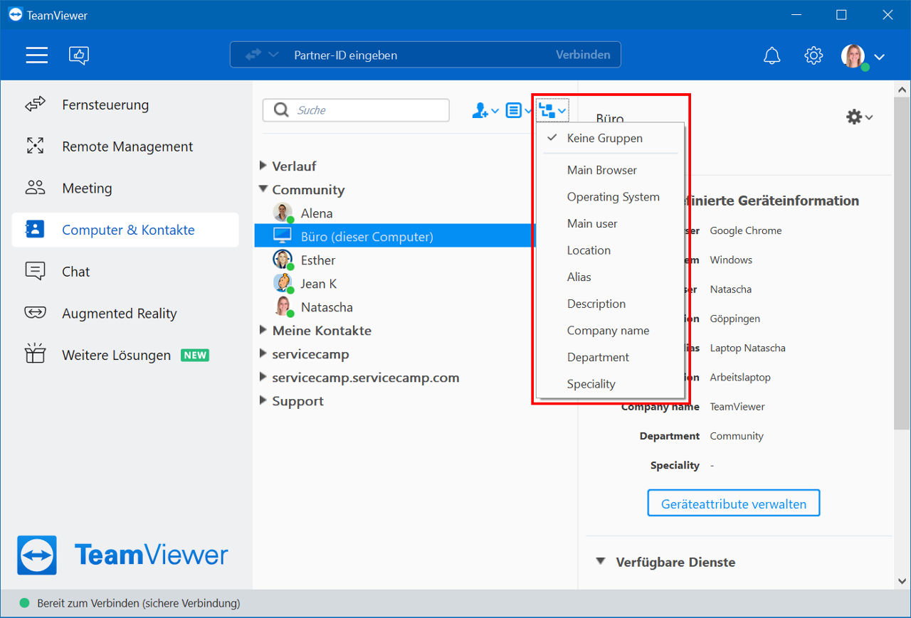Open Chat in sidebar
The width and height of the screenshot is (911, 618).
point(125,271)
